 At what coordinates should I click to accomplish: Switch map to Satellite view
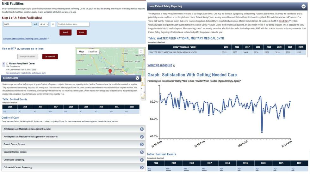(93, 52)
